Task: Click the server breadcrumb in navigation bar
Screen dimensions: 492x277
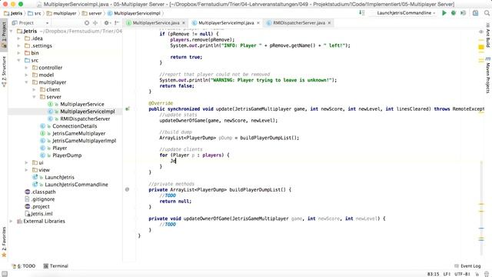Action: [x=91, y=13]
